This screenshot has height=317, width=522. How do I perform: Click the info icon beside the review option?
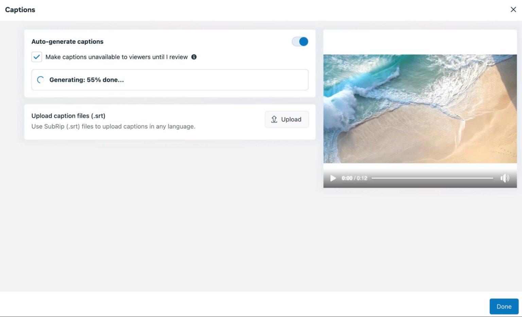pyautogui.click(x=194, y=57)
